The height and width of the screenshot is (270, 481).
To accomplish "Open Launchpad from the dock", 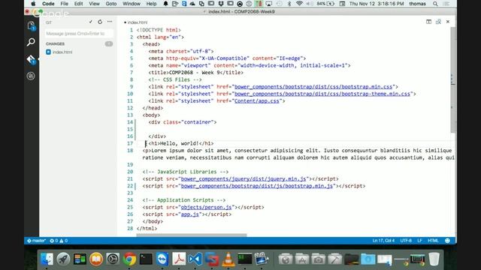I will [63, 259].
